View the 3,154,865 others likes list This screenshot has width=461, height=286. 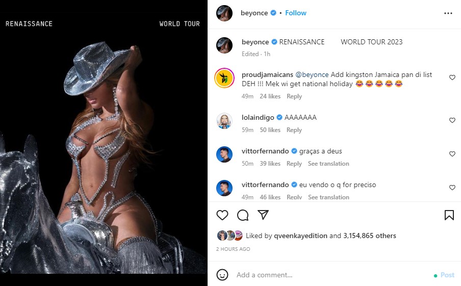point(369,236)
